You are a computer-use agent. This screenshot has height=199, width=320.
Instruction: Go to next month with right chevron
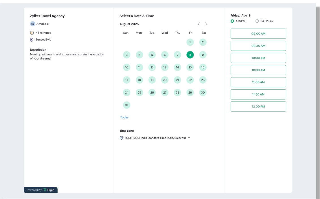pyautogui.click(x=206, y=24)
